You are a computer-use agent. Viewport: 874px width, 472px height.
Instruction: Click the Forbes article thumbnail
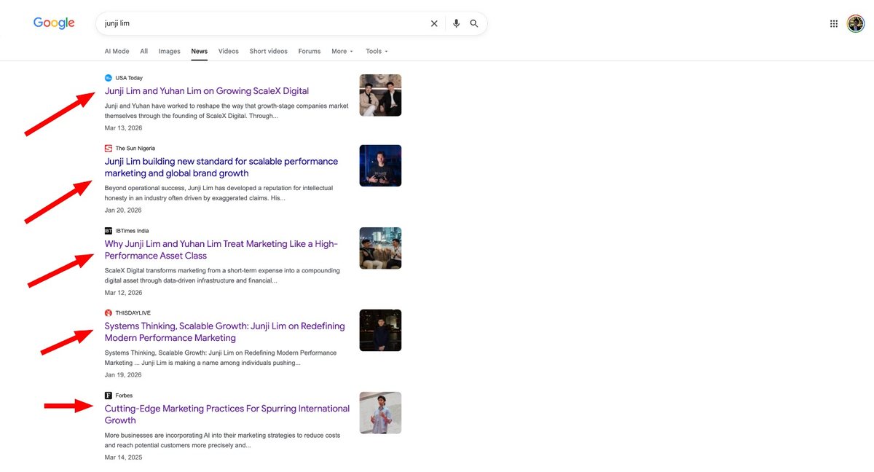click(x=380, y=413)
